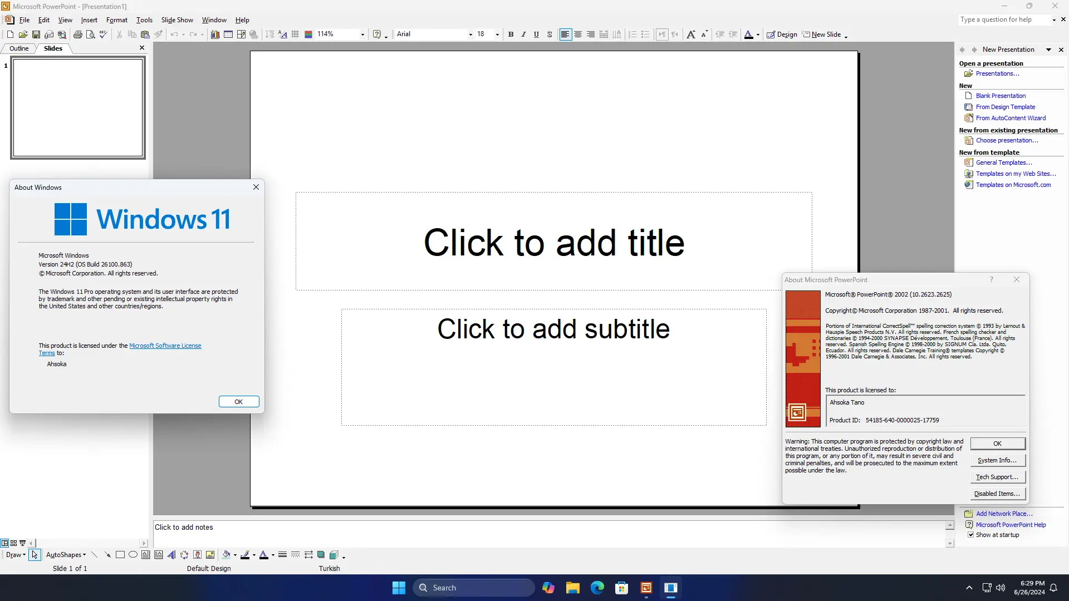Insert clip art from the drawing toolbar
Image resolution: width=1069 pixels, height=601 pixels.
coord(197,555)
